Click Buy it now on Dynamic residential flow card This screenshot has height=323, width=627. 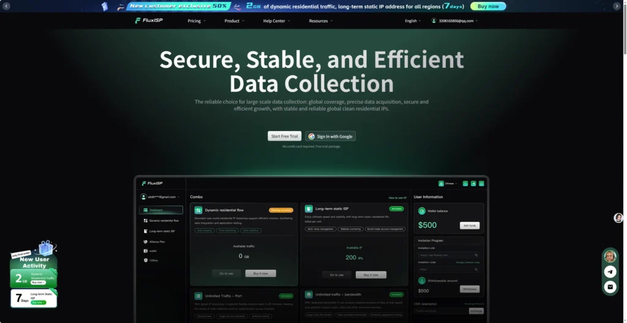pyautogui.click(x=260, y=273)
